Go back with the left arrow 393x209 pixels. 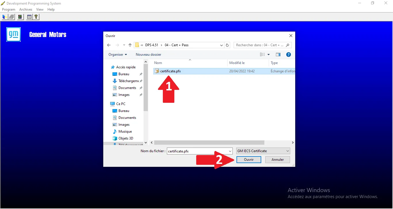pyautogui.click(x=109, y=45)
